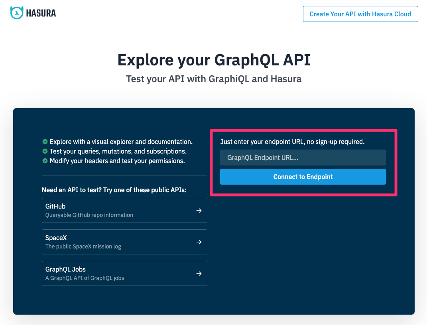Open the GitHub public API card
427x325 pixels.
pos(124,211)
